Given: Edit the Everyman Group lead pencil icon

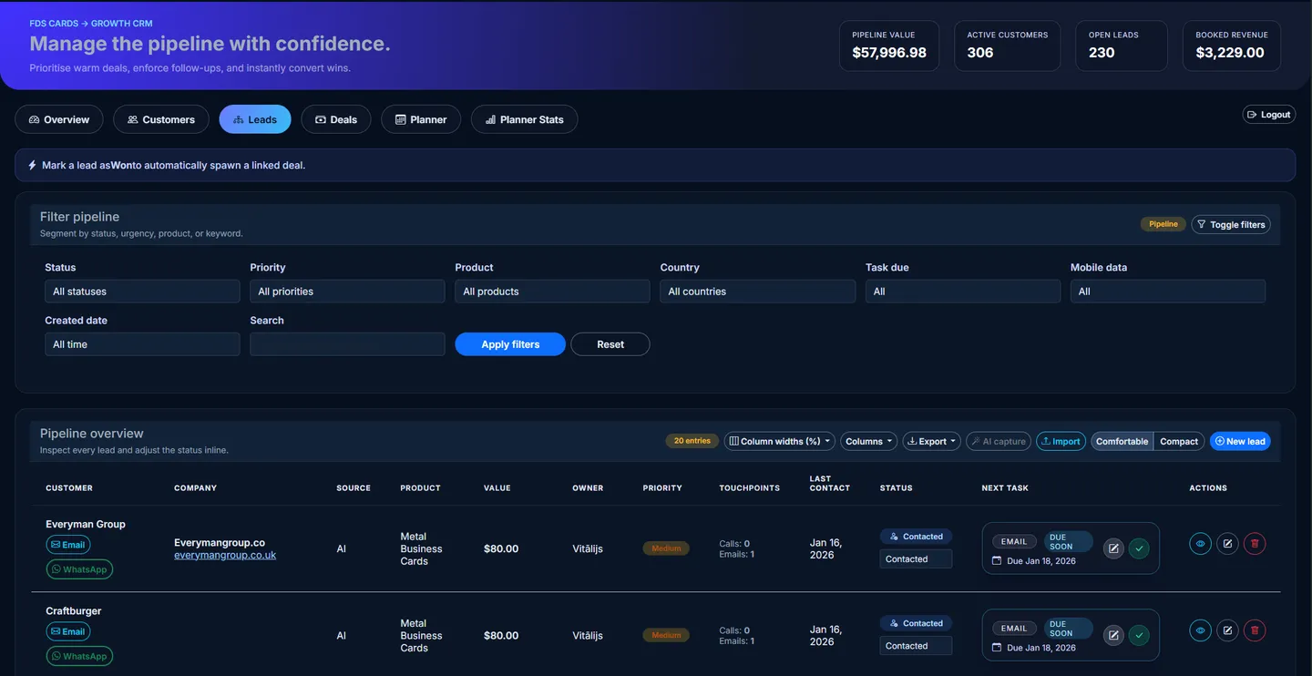Looking at the screenshot, I should click(x=1227, y=544).
